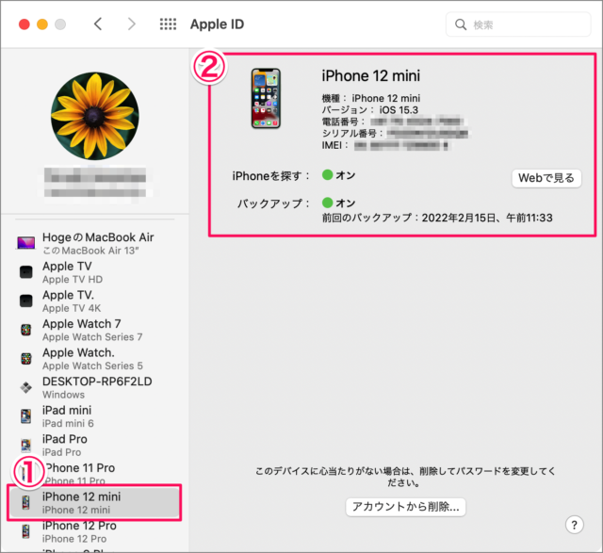Click the バージョン iOS 15.3 text
Screen dimensions: 603x553
coord(370,110)
